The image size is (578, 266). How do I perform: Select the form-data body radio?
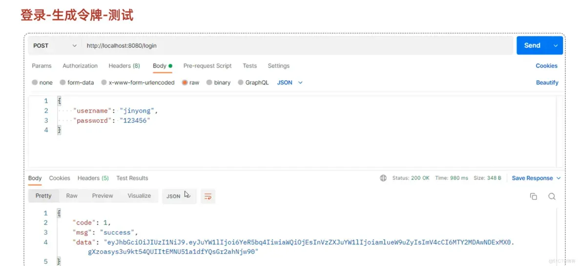[62, 82]
